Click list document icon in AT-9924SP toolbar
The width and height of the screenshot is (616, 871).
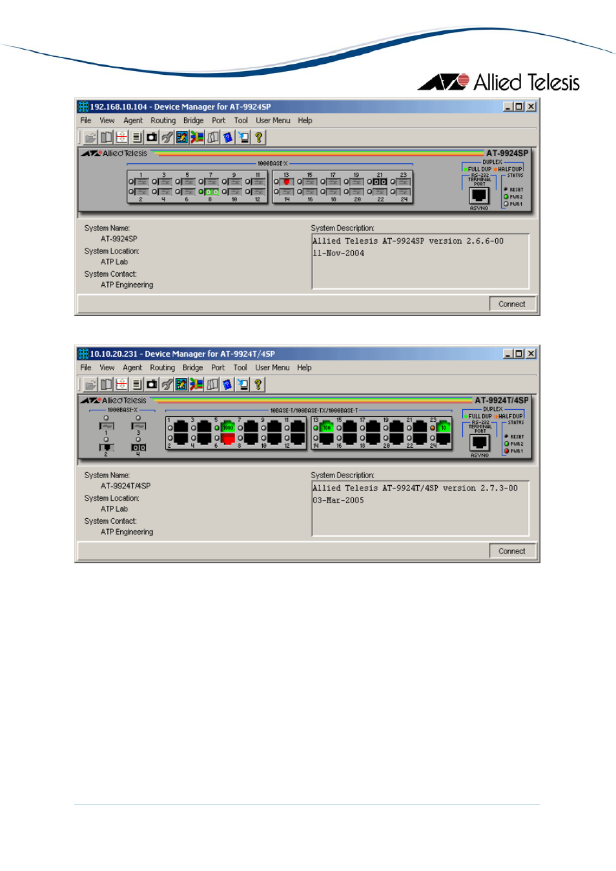point(136,137)
